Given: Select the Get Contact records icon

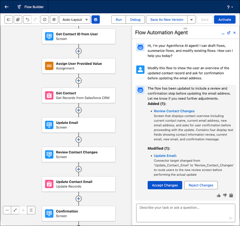Looking at the screenshot, I should tap(49, 95).
